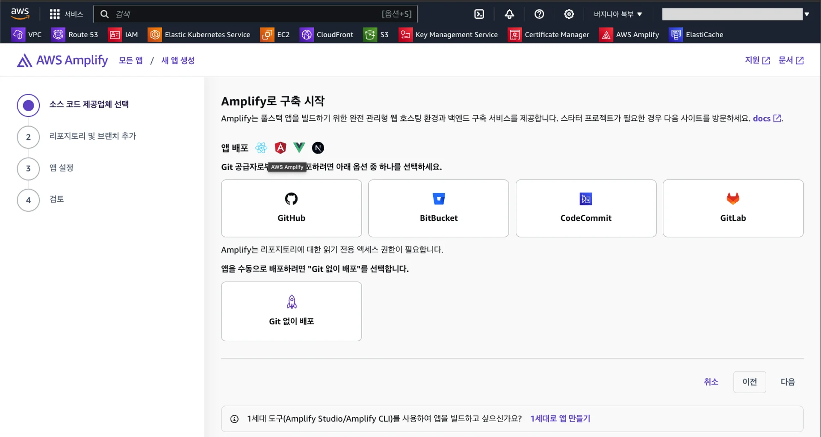Go to 모든 앱 breadcrumb

130,60
